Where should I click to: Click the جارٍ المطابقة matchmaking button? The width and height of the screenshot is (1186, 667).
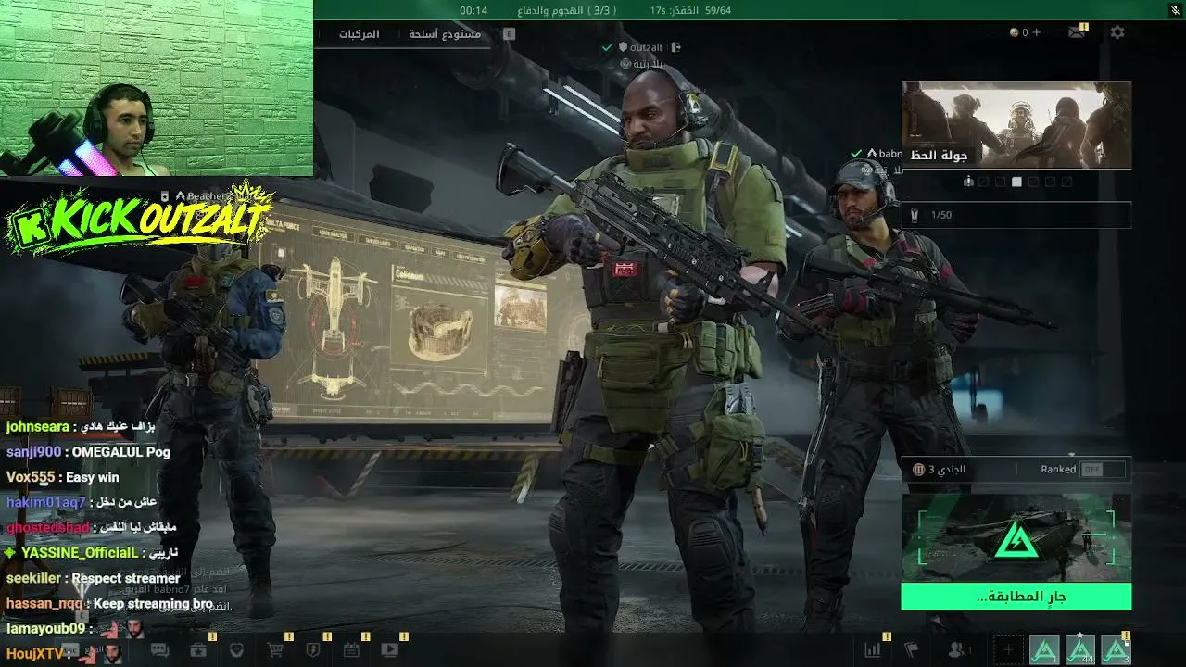pos(1016,597)
